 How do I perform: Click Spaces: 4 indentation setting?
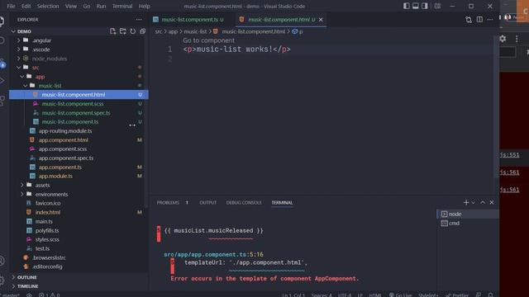tap(322, 295)
